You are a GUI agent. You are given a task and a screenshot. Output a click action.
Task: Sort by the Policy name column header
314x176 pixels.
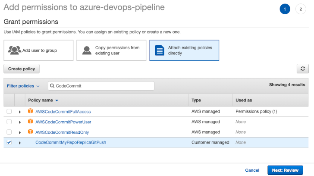tap(43, 100)
